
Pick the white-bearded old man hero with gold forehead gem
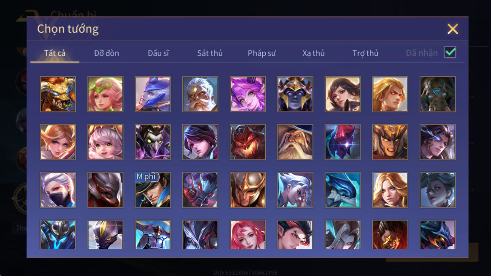(200, 94)
